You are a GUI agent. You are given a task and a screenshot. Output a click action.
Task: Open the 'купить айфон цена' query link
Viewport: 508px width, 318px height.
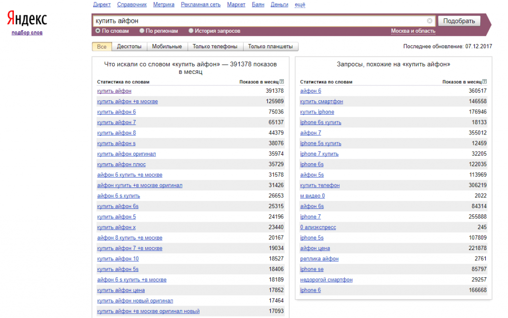point(121,290)
